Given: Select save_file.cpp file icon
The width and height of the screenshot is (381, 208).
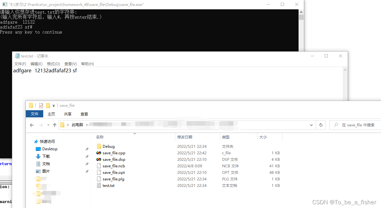Looking at the screenshot, I should coord(99,153).
